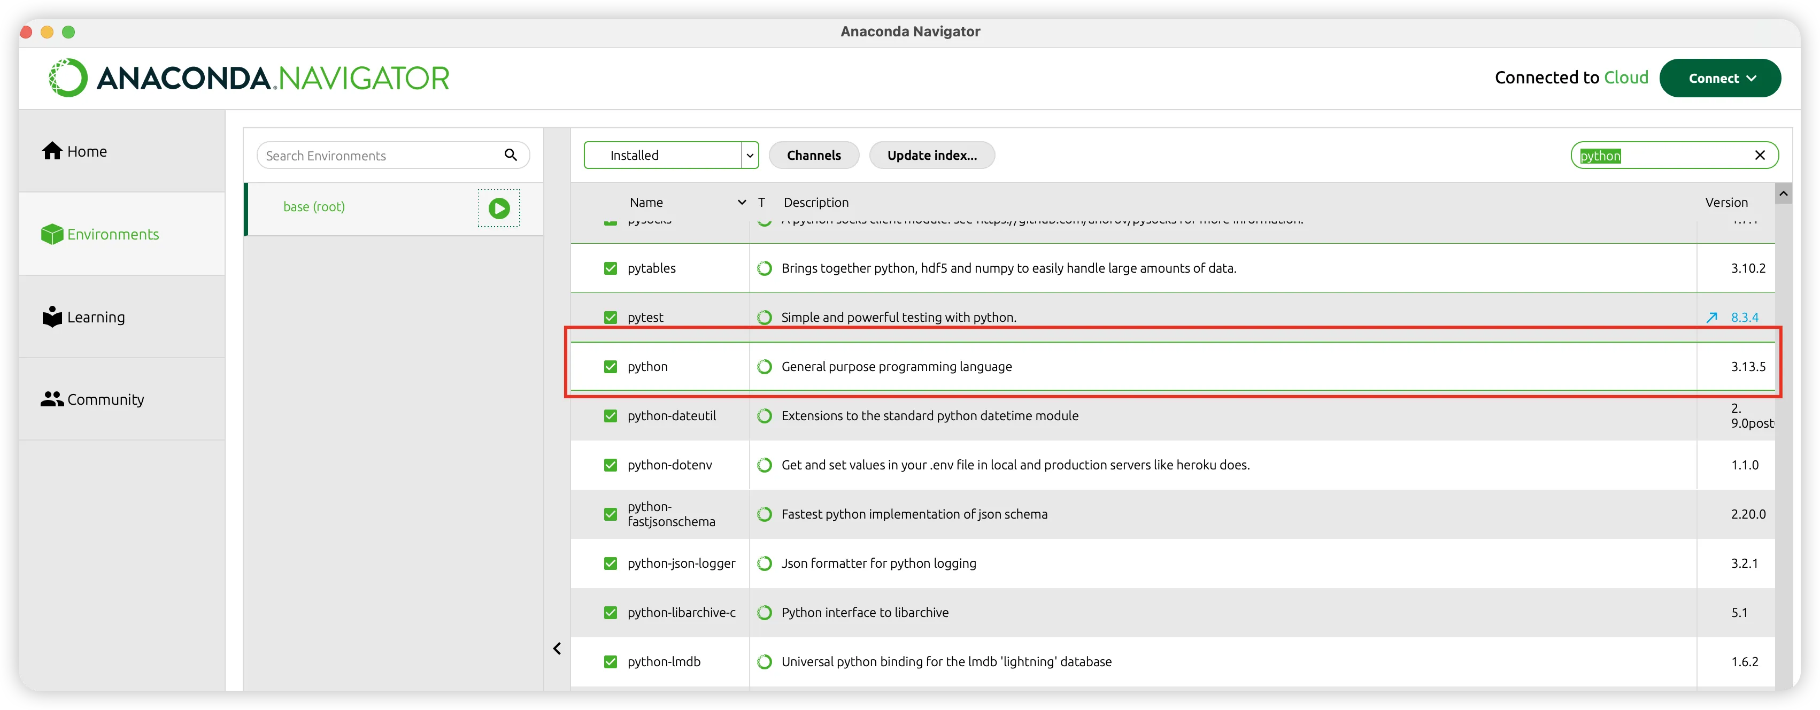
Task: Toggle the python-lmdb package checkbox
Action: pos(611,662)
